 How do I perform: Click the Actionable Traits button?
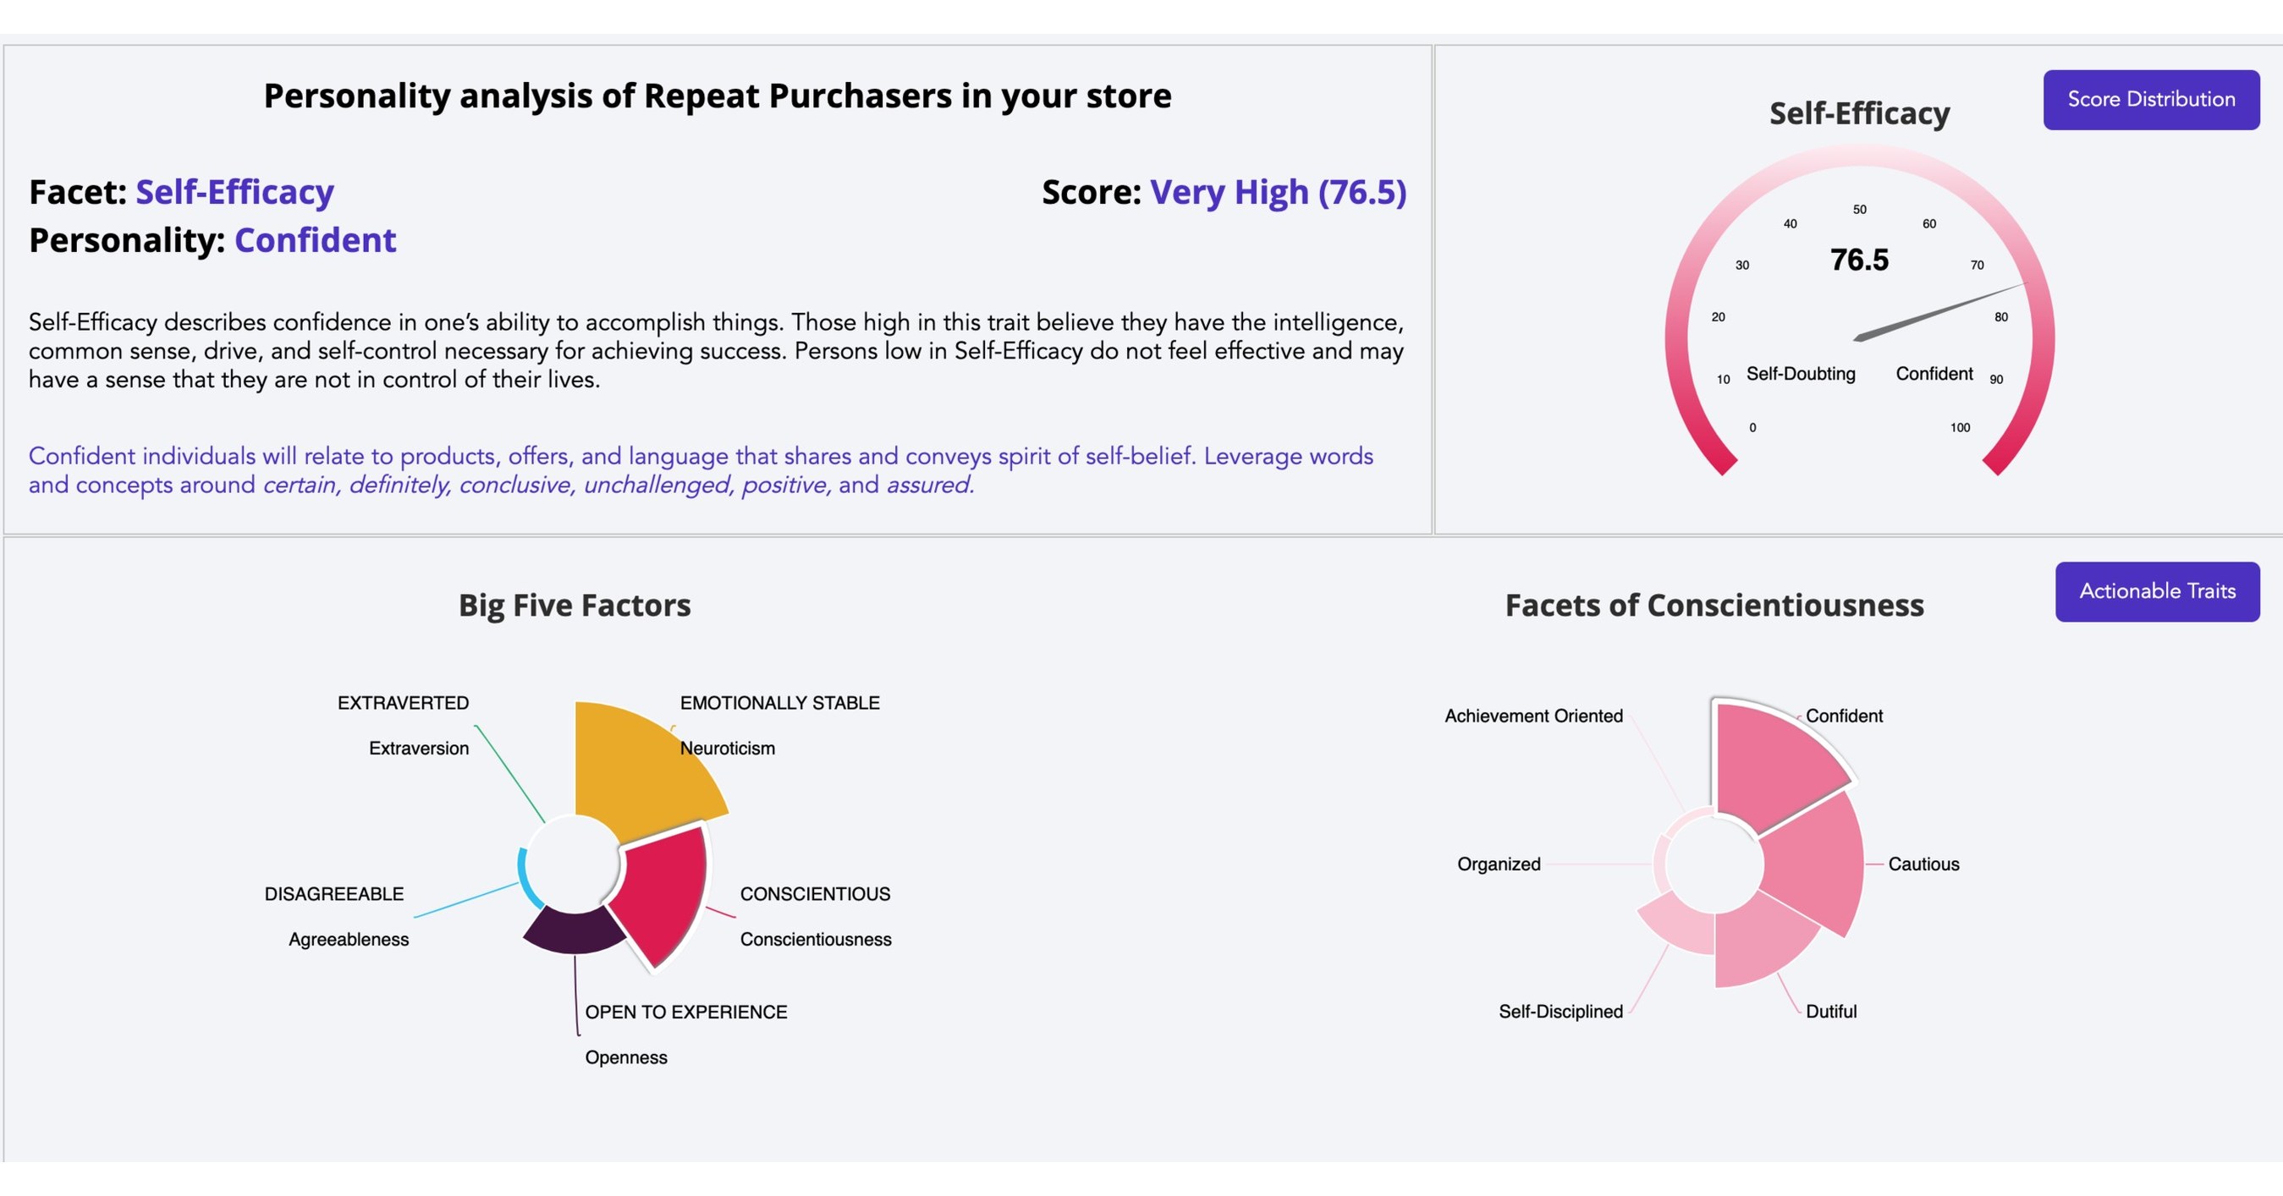(x=2159, y=591)
